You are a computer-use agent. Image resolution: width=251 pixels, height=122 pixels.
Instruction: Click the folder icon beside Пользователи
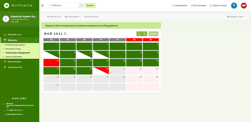tap(5, 67)
